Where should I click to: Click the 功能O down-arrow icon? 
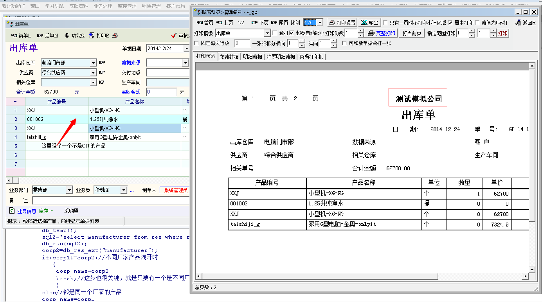[67, 36]
